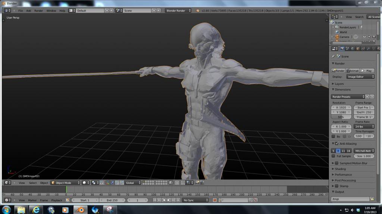
Task: Jump to the last frame
Action: click(x=178, y=200)
